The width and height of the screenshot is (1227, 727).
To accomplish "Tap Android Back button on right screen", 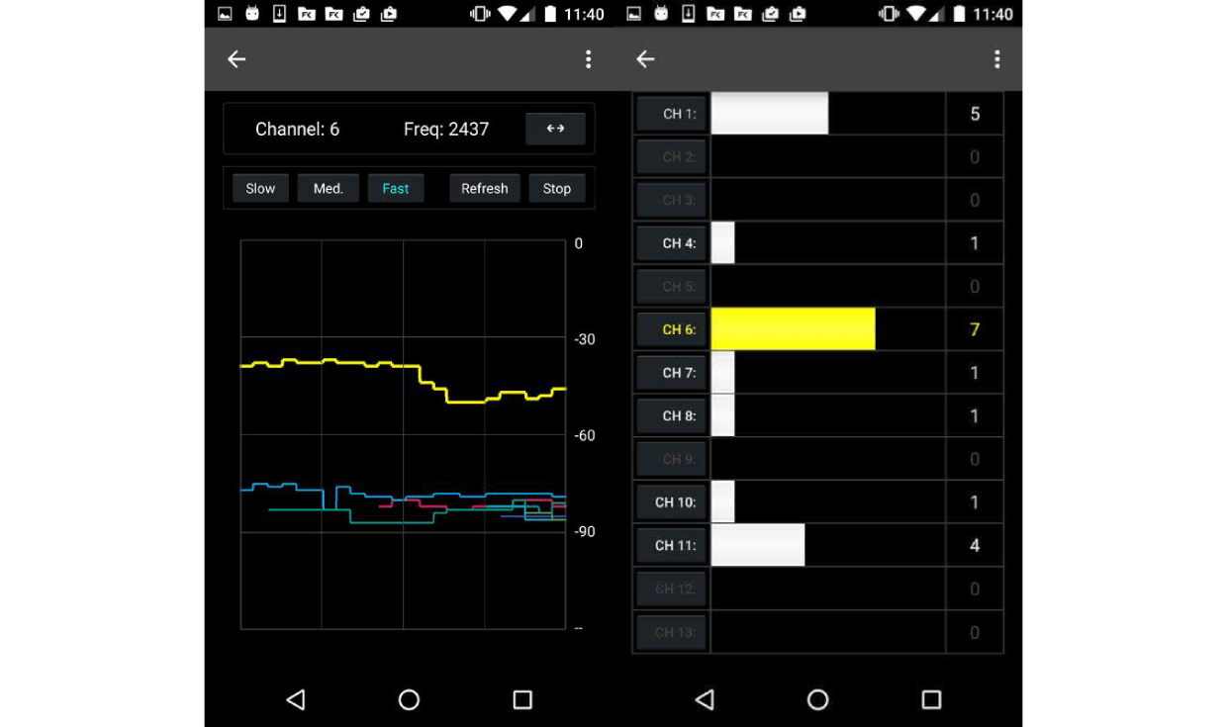I will click(x=704, y=700).
